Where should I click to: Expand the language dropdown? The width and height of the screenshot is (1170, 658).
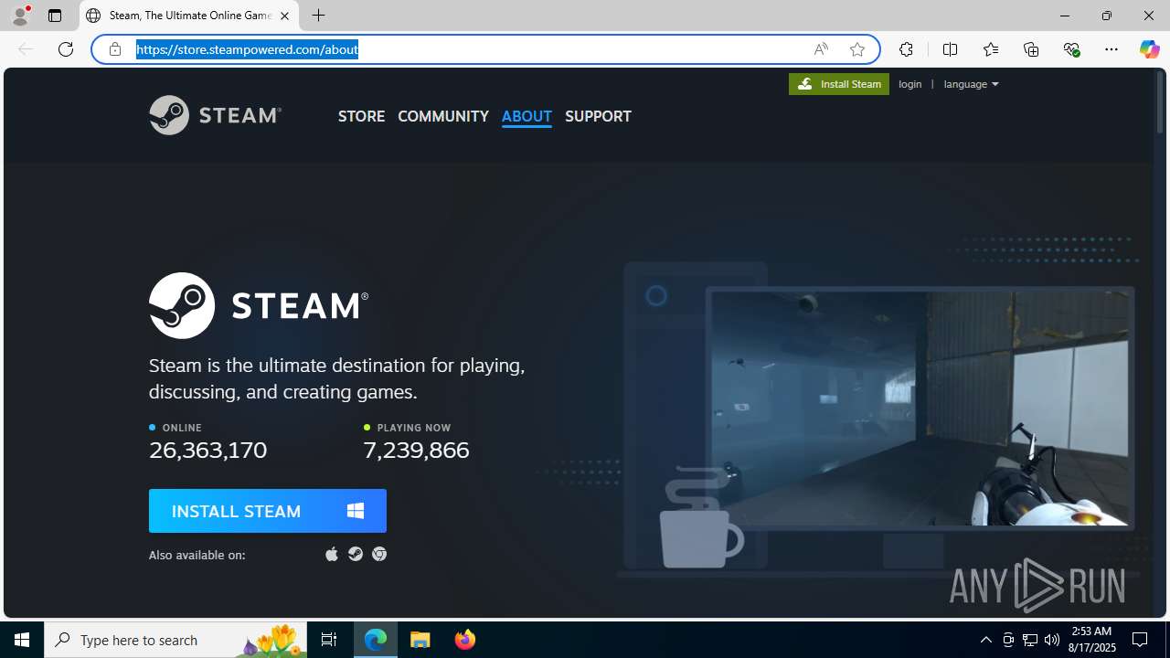coord(971,84)
